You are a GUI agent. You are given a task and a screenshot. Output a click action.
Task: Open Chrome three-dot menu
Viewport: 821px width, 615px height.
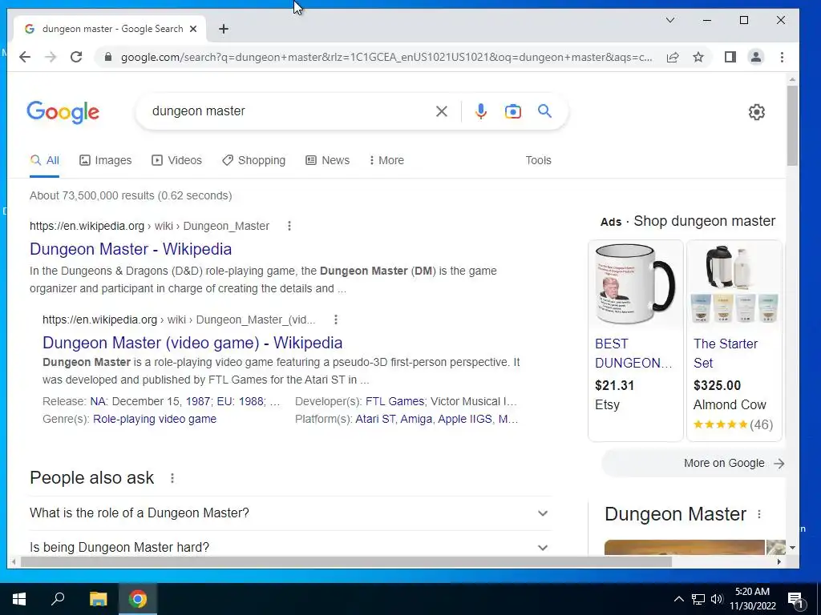[782, 57]
